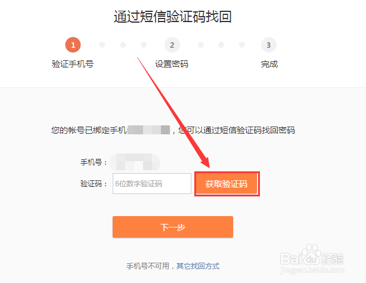Focus the 6位数字验证码 input field
The height and width of the screenshot is (283, 366).
[x=152, y=184]
